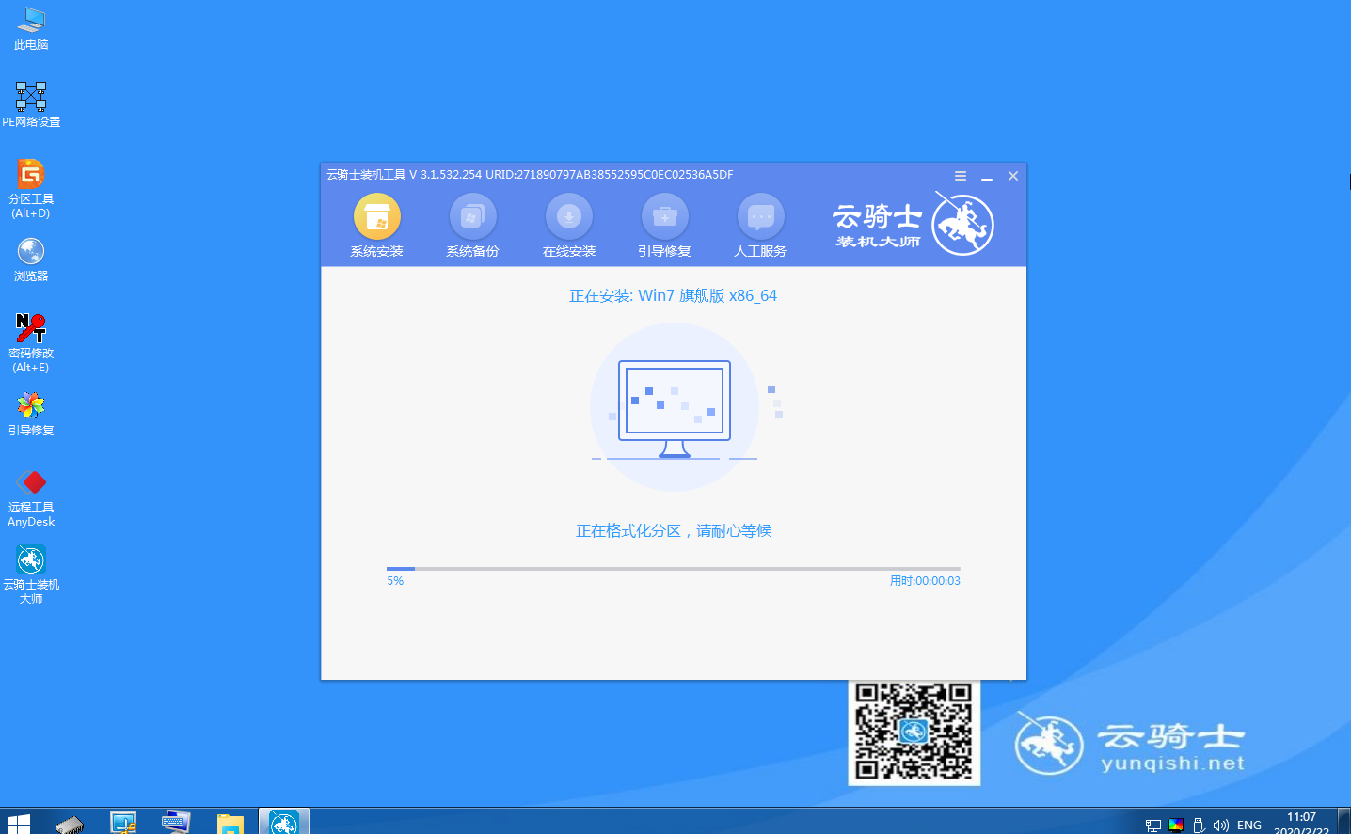This screenshot has width=1351, height=834.
Task: Open 人工服务 (Manual Service) support
Action: pos(760,224)
